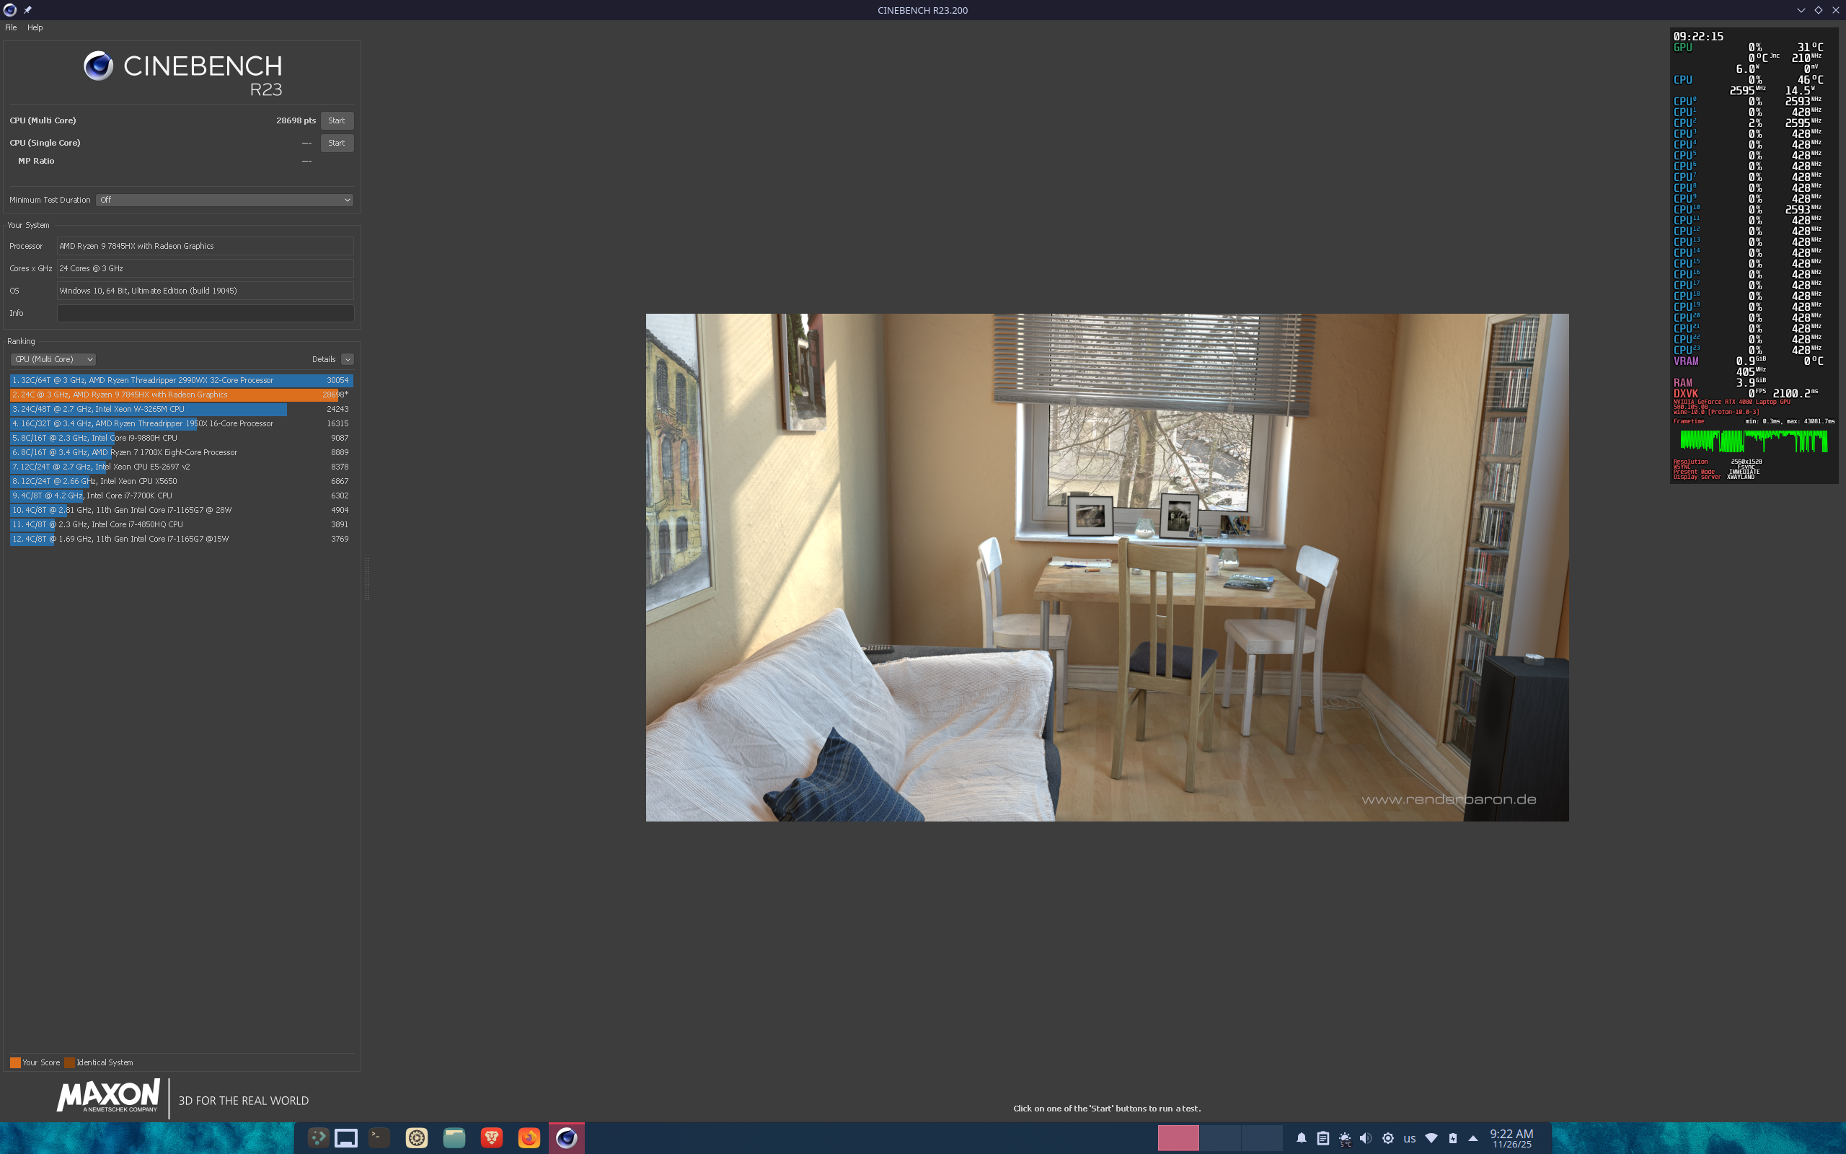
Task: Switch to the first virtual desktop
Action: (1178, 1138)
